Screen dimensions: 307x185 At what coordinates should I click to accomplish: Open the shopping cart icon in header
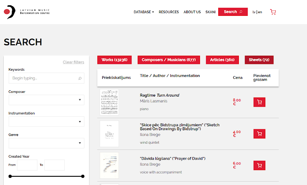tap(273, 12)
